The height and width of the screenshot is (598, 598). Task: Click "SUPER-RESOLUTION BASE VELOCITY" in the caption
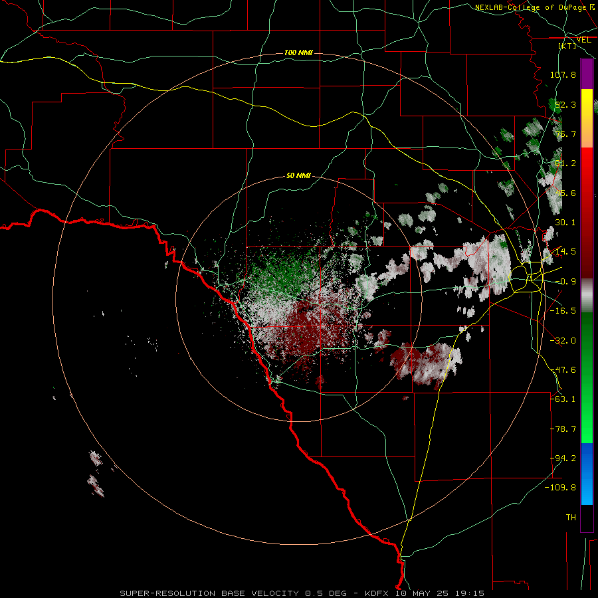pyautogui.click(x=209, y=593)
